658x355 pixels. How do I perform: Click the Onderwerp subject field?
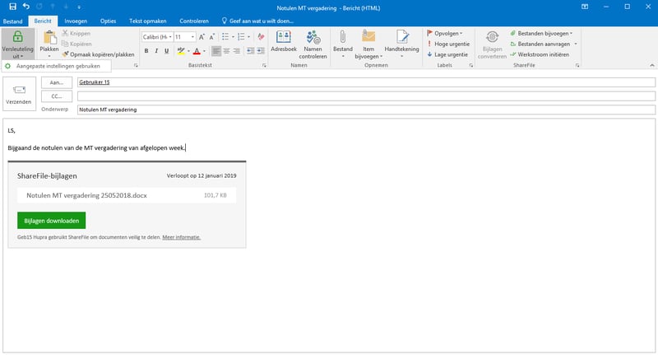(x=366, y=110)
